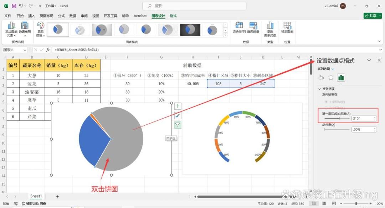The image size is (385, 208).
Task: Click the Switch Row/Column icon
Action: point(239,27)
